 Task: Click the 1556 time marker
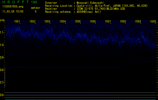(x=93, y=21)
